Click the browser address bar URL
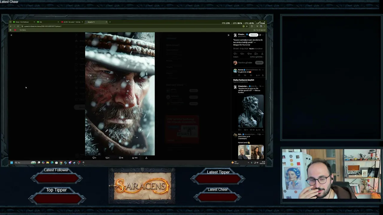Image resolution: width=383 pixels, height=215 pixels. click(x=43, y=26)
